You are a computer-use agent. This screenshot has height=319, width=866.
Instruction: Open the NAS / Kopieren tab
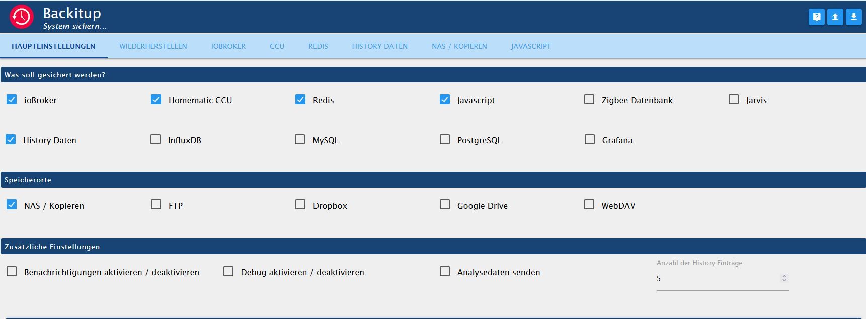[x=459, y=46]
